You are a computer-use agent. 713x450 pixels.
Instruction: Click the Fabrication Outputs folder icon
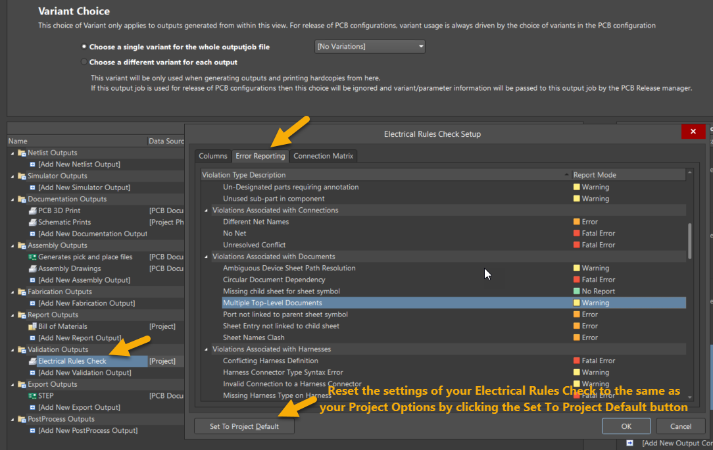[x=22, y=291]
